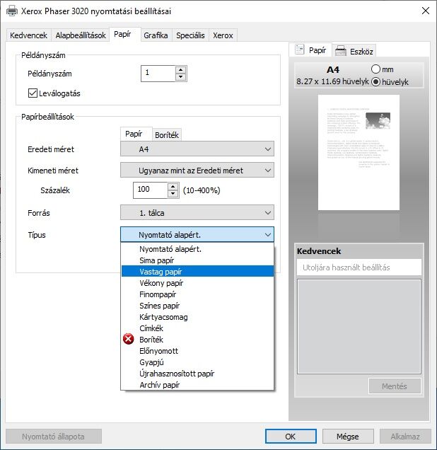Click the Alkalmaz button

405,437
